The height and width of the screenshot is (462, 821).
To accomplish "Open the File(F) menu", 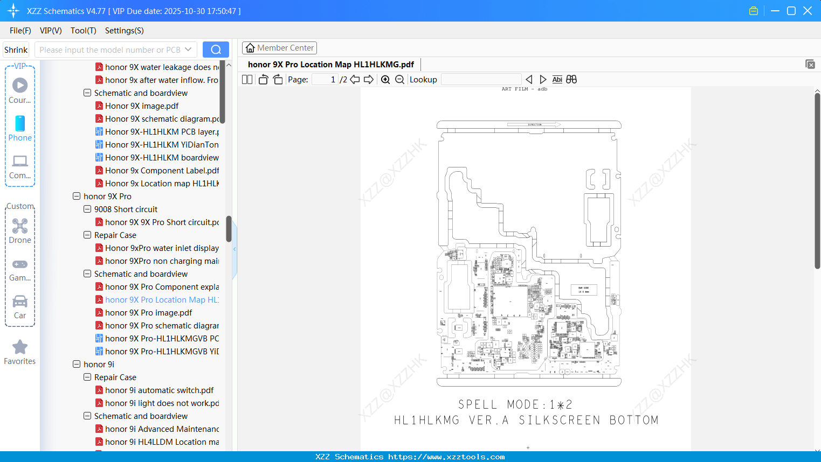I will tap(20, 31).
